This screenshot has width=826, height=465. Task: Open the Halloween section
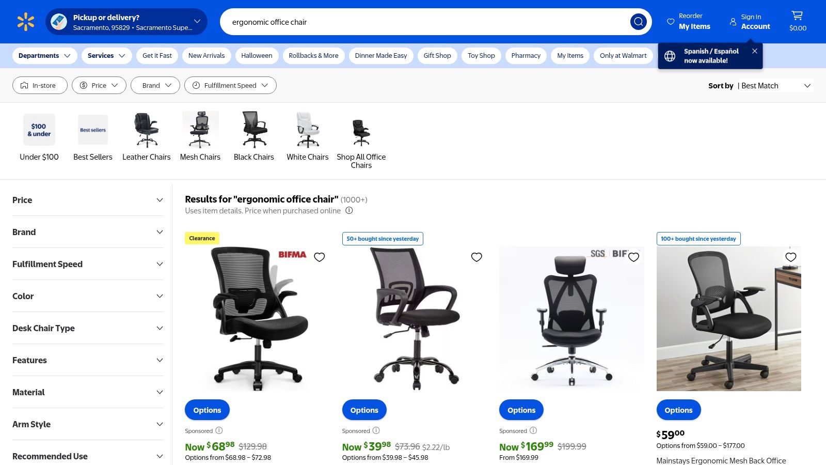point(257,56)
